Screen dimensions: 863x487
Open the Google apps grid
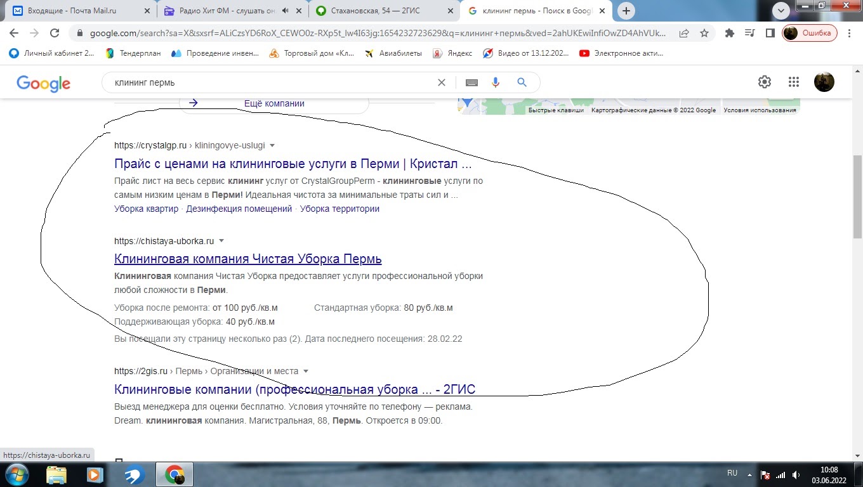coord(794,82)
